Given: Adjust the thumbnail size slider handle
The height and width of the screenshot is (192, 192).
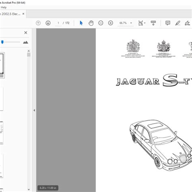Looking at the screenshot, I should point(2,42).
